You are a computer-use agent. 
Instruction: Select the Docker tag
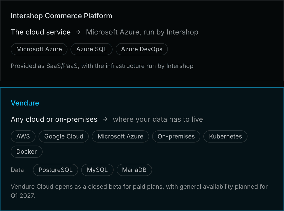click(x=27, y=152)
